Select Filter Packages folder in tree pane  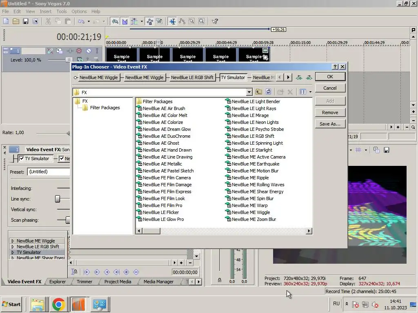tap(105, 108)
